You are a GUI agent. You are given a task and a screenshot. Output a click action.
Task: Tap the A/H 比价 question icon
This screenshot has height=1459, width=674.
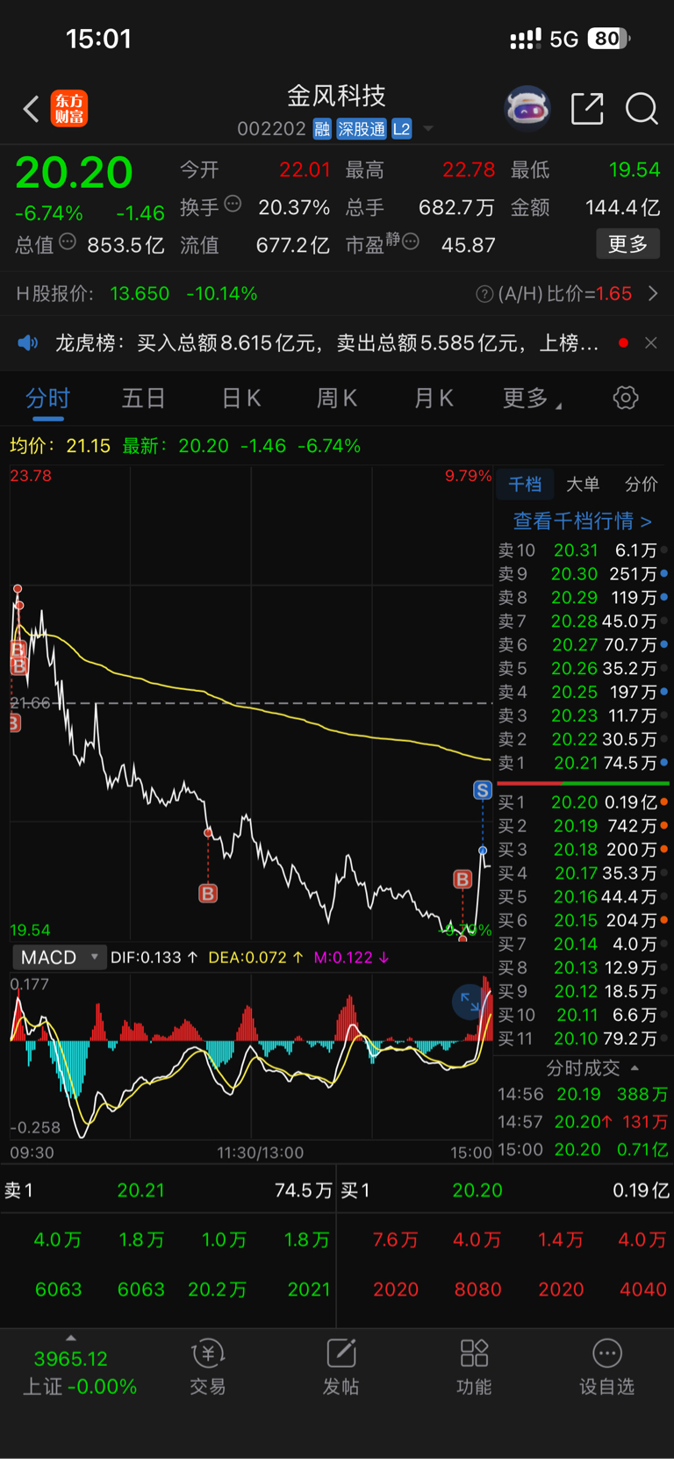(484, 294)
